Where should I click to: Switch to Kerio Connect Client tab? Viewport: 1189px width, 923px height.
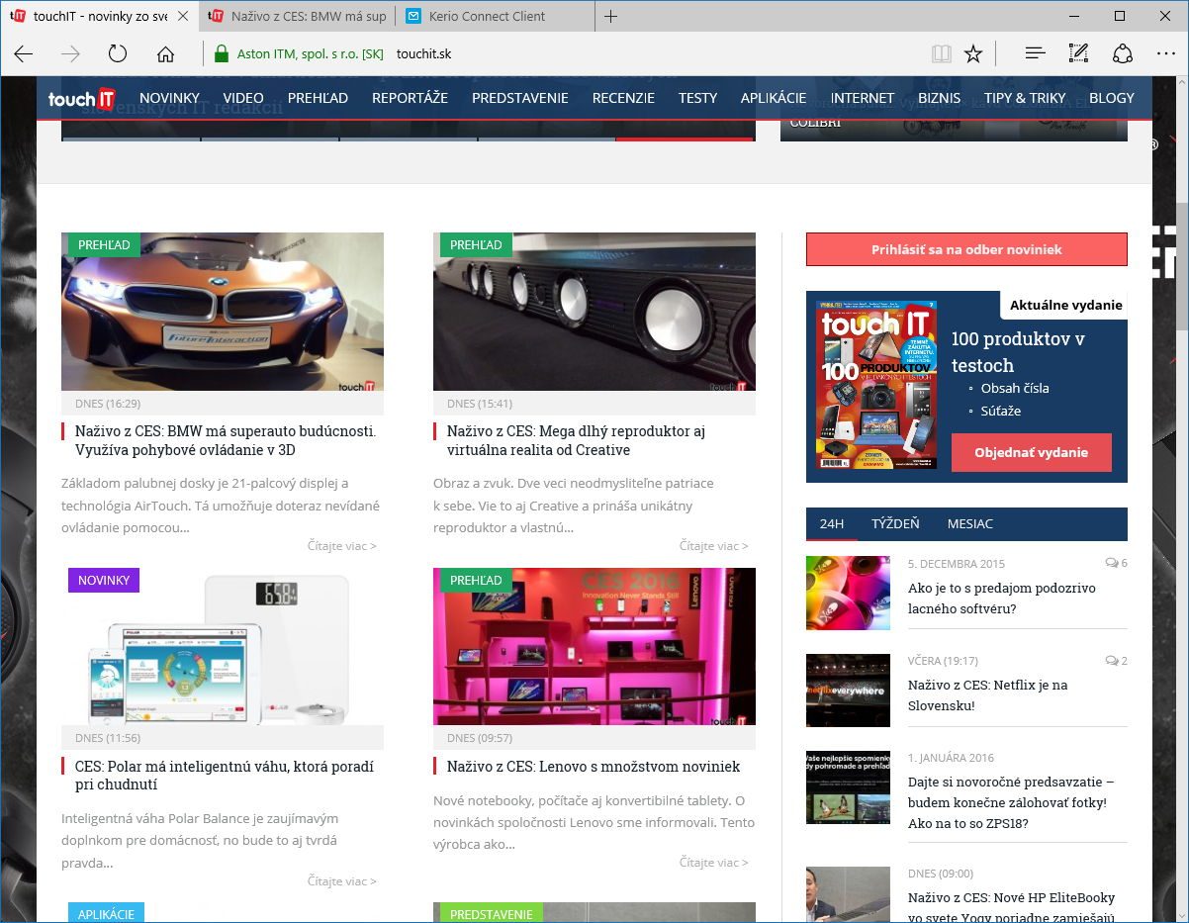click(x=487, y=17)
